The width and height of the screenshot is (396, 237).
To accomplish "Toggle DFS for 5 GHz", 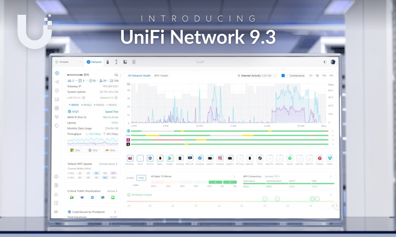I will point(114,173).
